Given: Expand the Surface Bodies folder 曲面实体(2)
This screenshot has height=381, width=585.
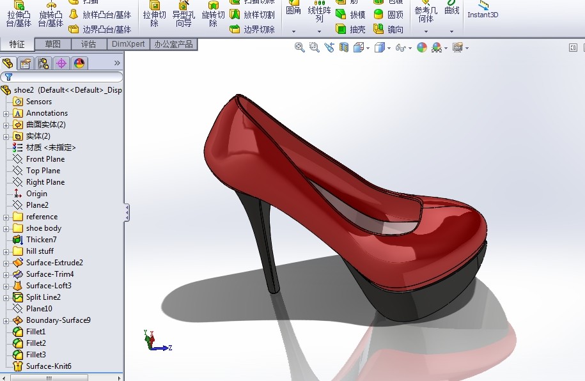Looking at the screenshot, I should (x=6, y=125).
